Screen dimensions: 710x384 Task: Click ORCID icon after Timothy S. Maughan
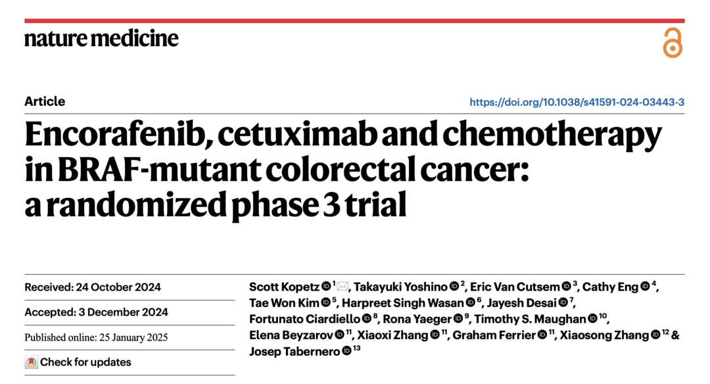pos(592,320)
